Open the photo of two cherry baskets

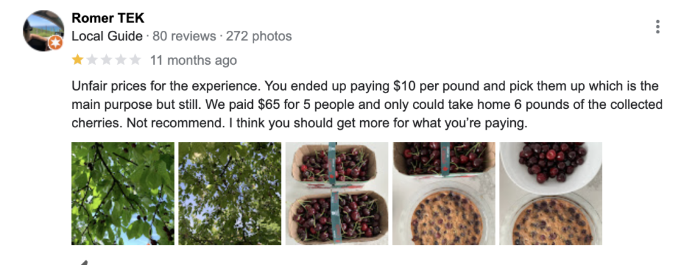click(337, 193)
